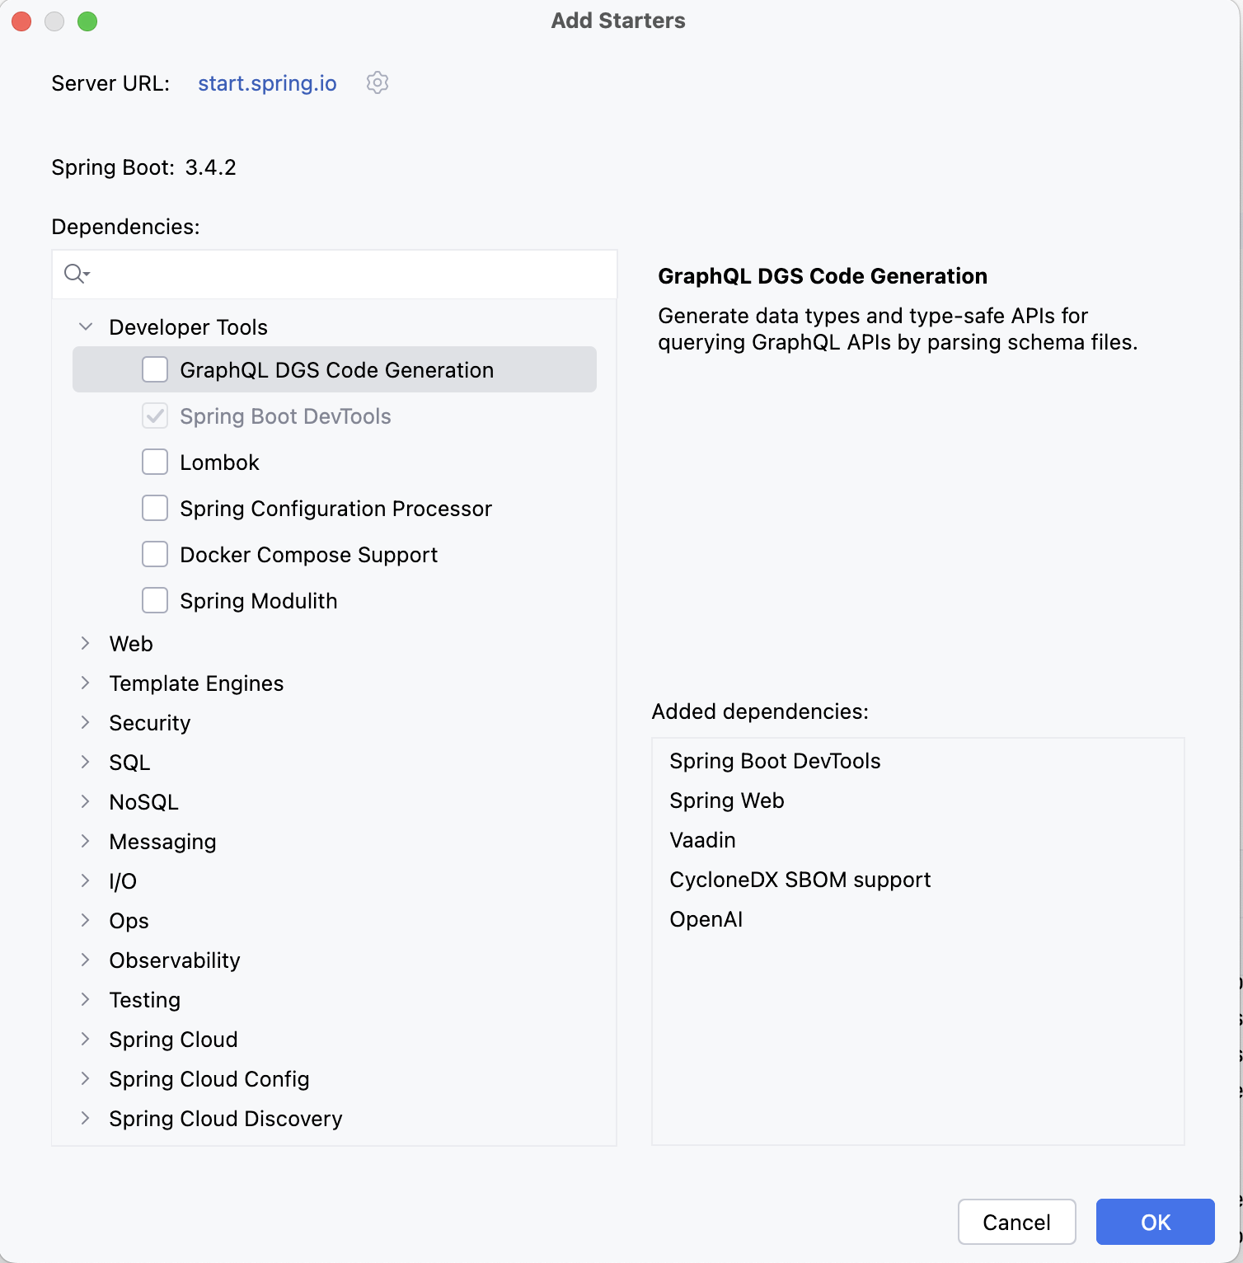
Task: Expand the Security category
Action: [x=85, y=722]
